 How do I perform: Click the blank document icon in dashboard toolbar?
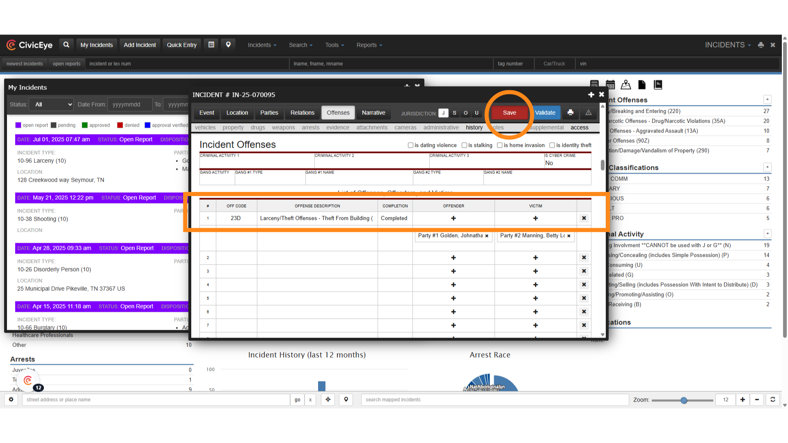coord(642,85)
